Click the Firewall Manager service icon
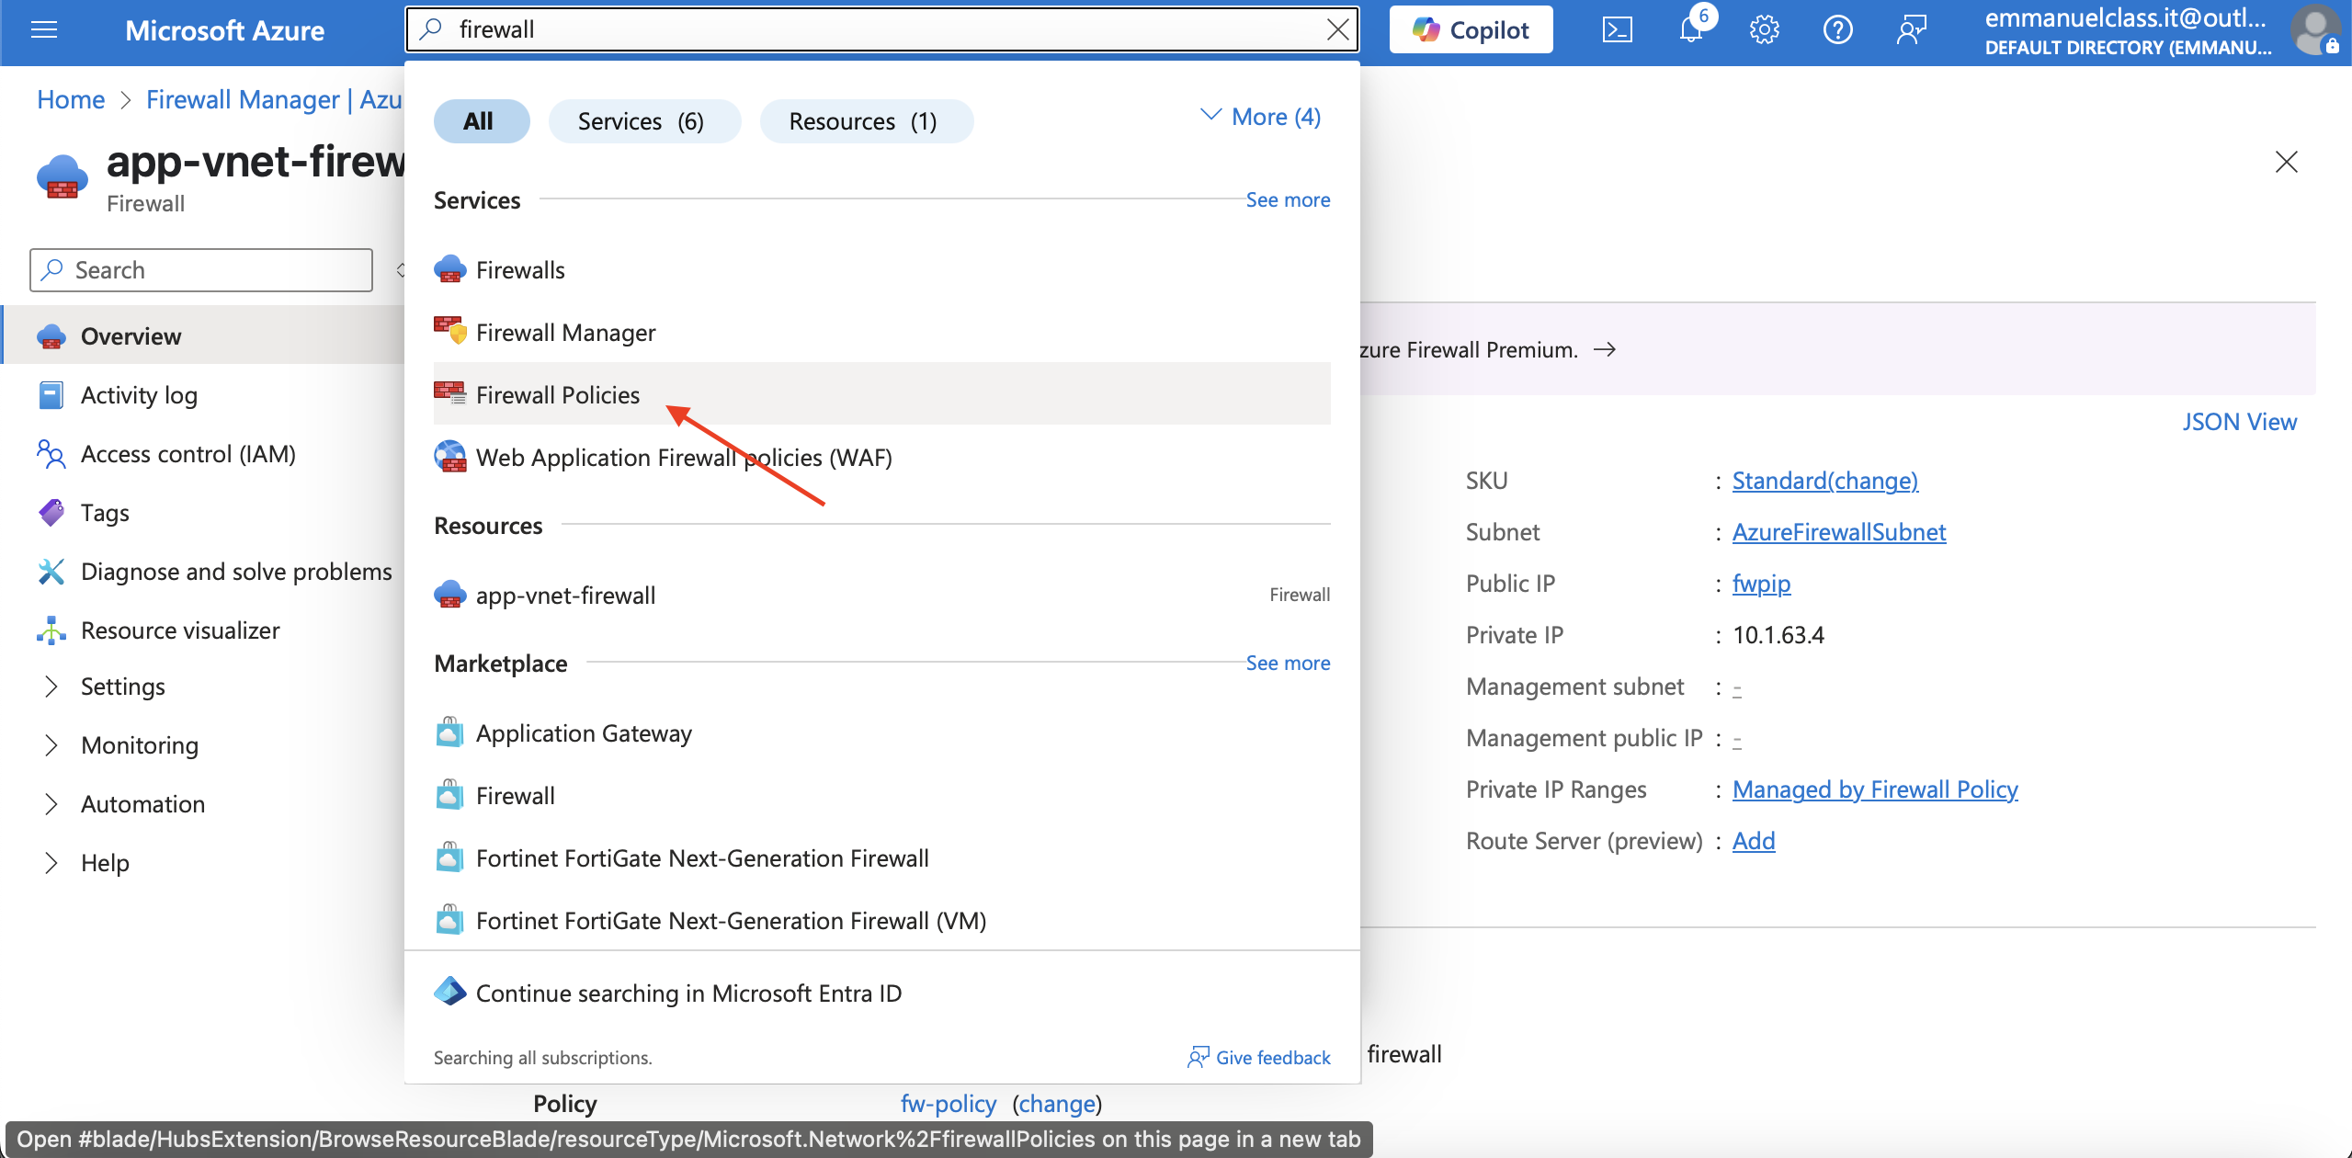Image resolution: width=2352 pixels, height=1158 pixels. (450, 332)
